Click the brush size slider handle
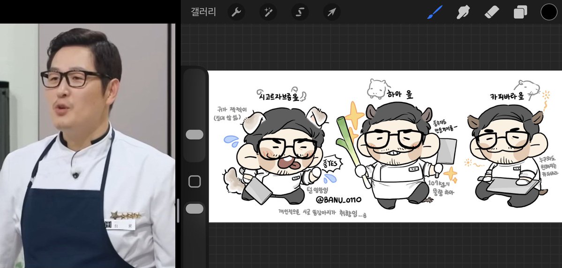This screenshot has width=562, height=268. 195,135
